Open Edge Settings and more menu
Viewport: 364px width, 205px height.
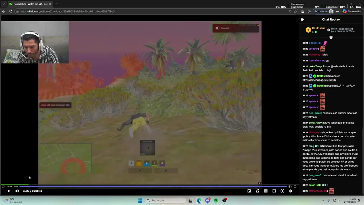[x=337, y=11]
